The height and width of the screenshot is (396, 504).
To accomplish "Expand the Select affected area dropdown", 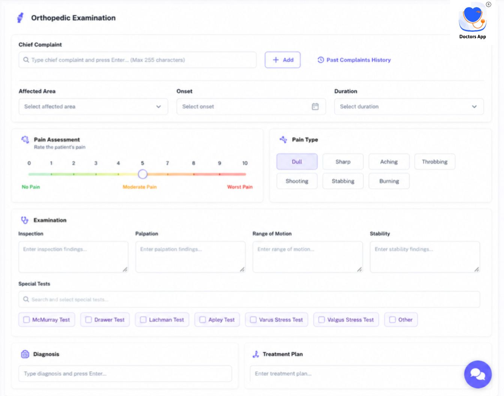I will 93,106.
